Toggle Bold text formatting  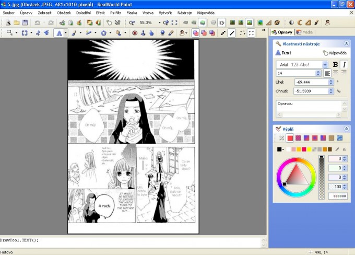335,65
